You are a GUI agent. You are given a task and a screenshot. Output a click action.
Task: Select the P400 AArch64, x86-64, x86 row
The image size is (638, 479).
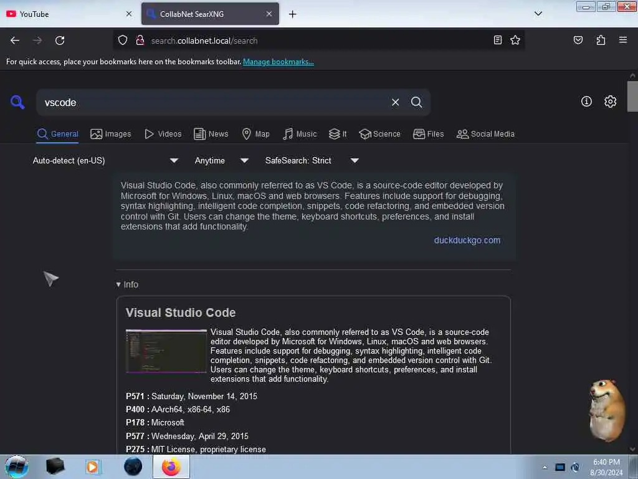click(178, 409)
